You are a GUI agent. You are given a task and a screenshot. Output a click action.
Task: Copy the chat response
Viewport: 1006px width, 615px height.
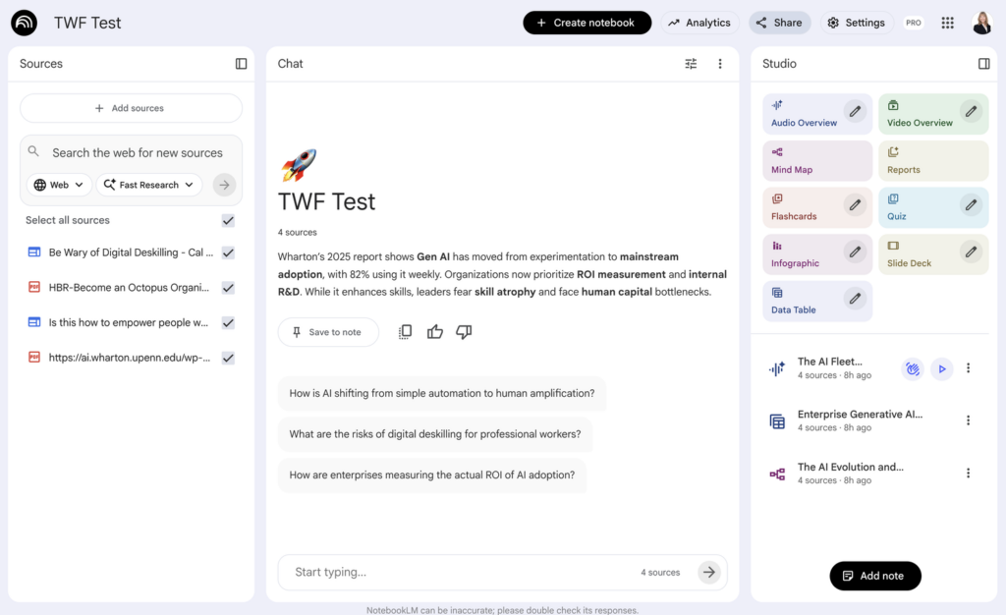405,332
